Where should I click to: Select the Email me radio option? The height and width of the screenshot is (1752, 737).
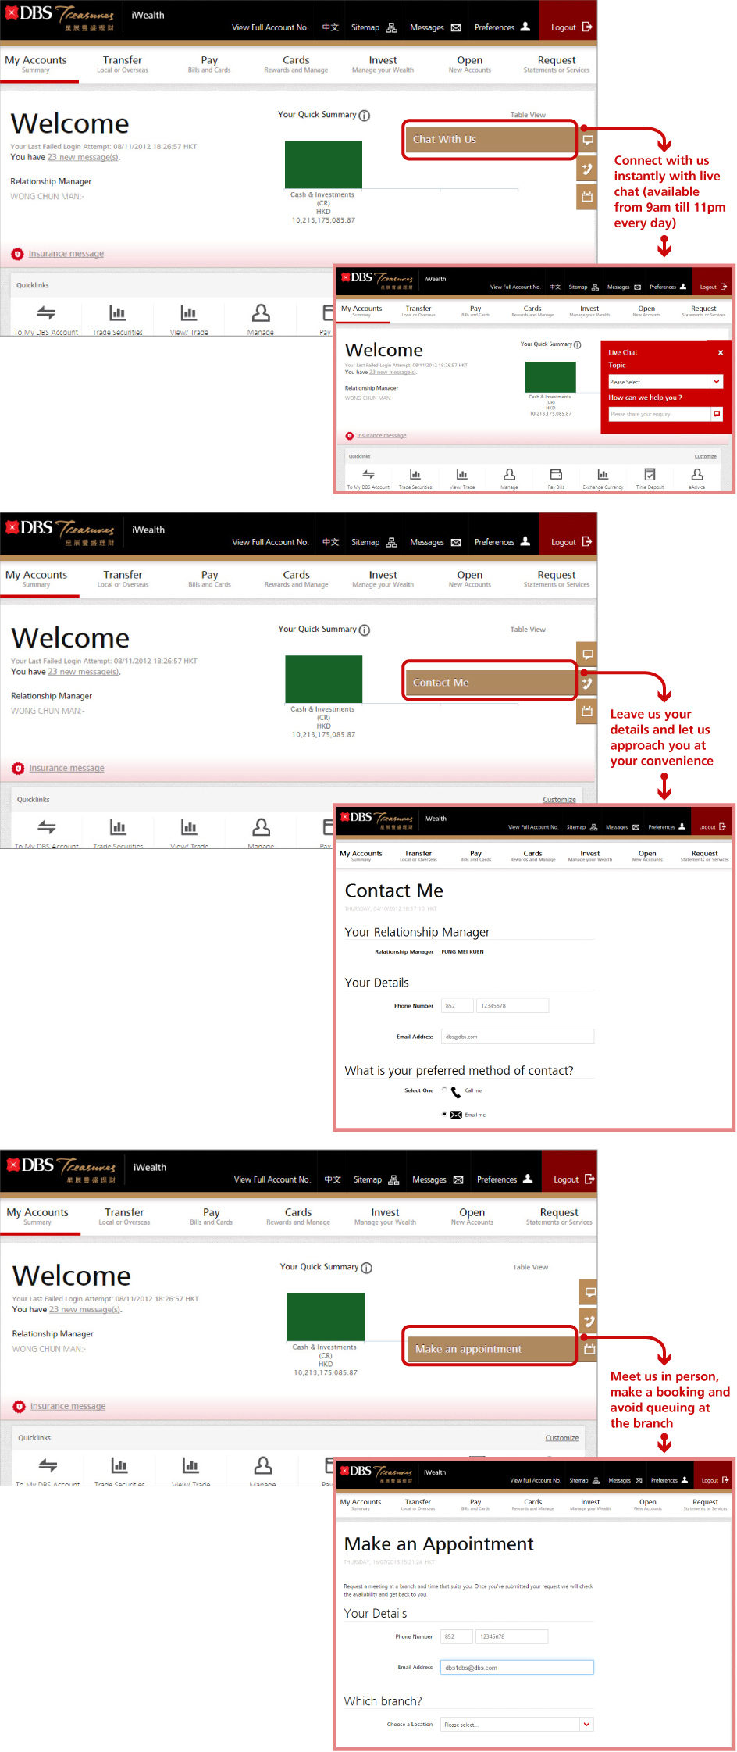(444, 1114)
